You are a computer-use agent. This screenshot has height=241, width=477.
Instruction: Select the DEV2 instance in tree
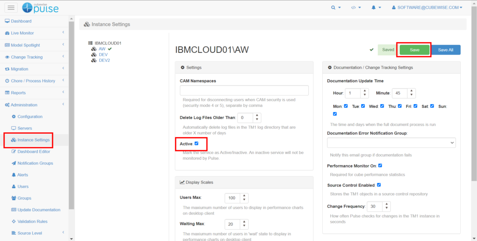click(x=104, y=60)
